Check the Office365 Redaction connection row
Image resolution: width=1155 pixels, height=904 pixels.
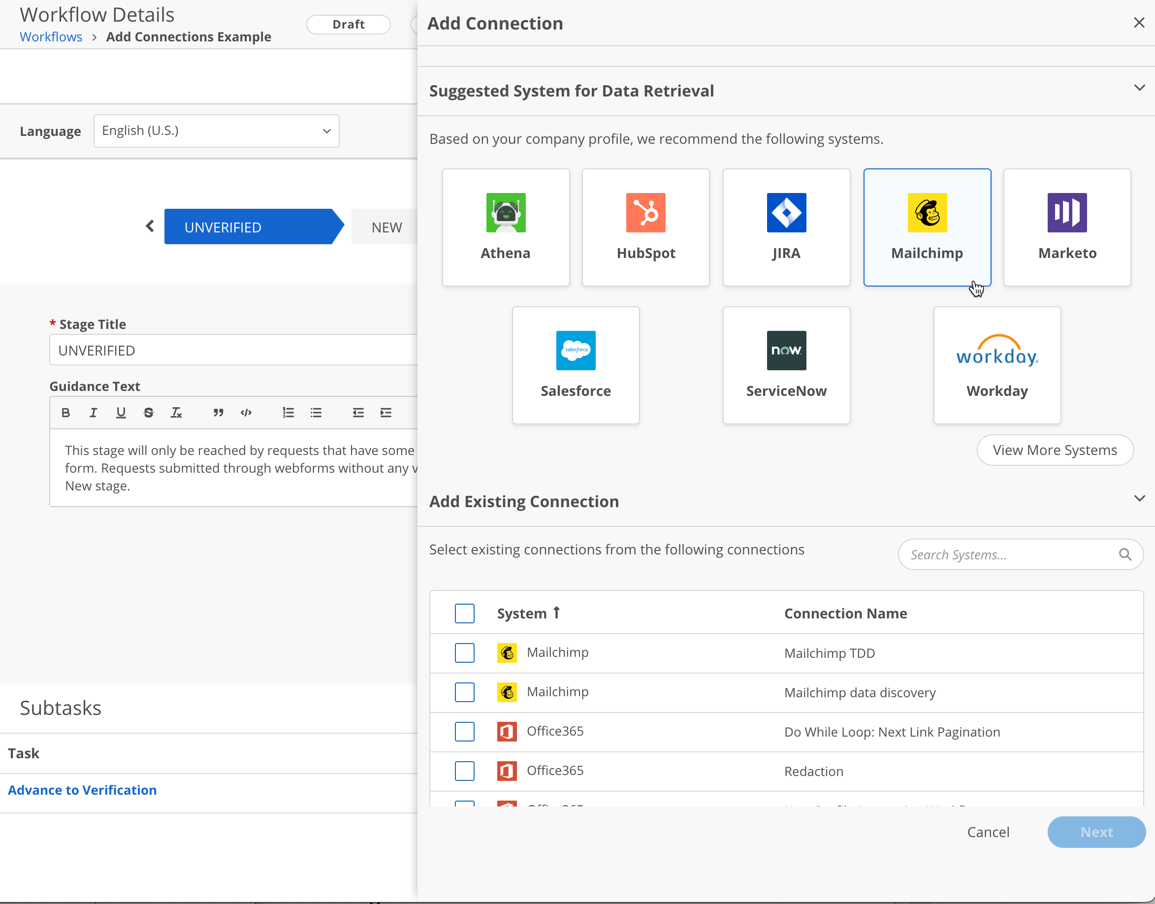click(465, 771)
